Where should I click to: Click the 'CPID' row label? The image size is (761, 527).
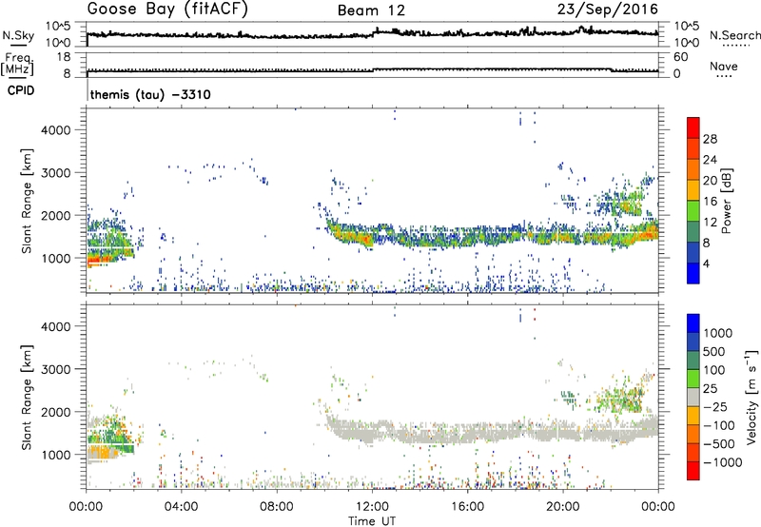click(21, 90)
